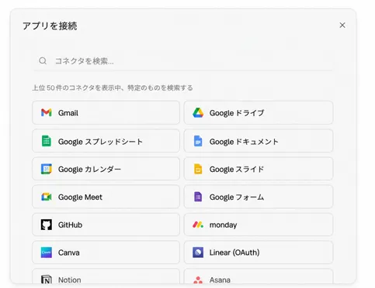
Task: Click the アプリを接続 dialog title
Action: (x=50, y=26)
